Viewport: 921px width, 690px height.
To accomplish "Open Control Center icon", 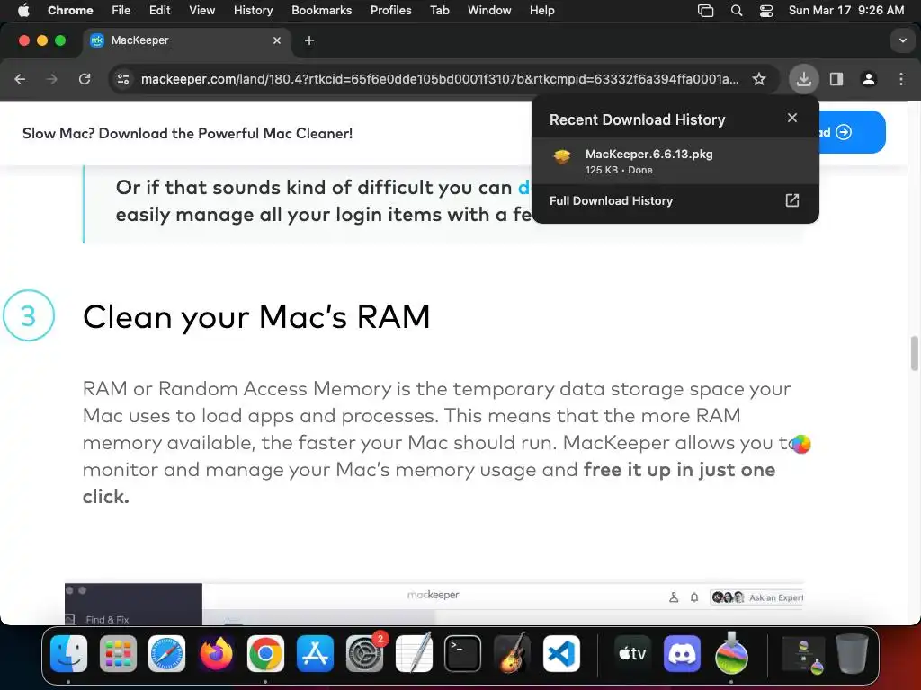I will tap(766, 11).
